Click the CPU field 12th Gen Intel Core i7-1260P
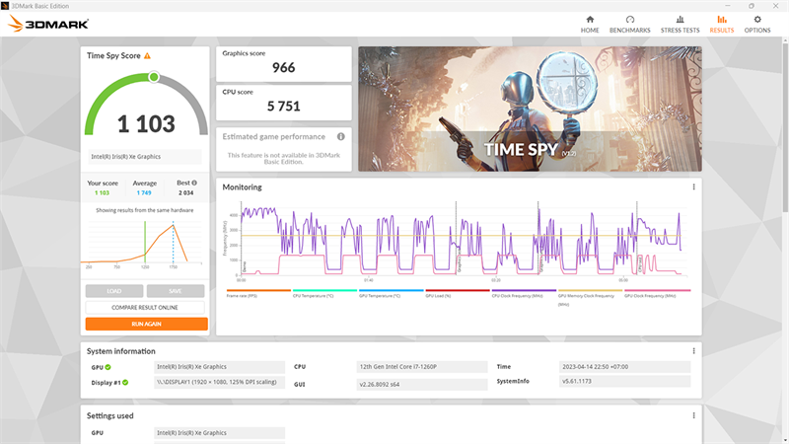789x444 pixels. (x=422, y=367)
